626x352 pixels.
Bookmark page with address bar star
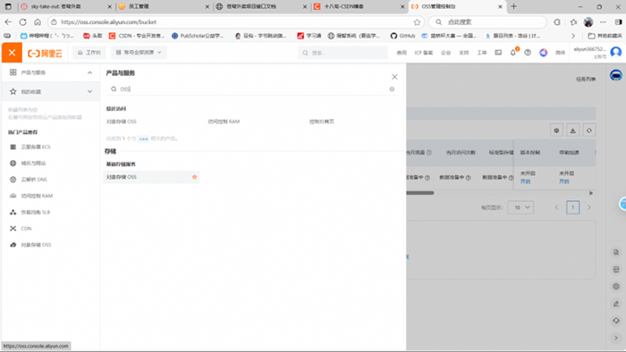pos(417,22)
